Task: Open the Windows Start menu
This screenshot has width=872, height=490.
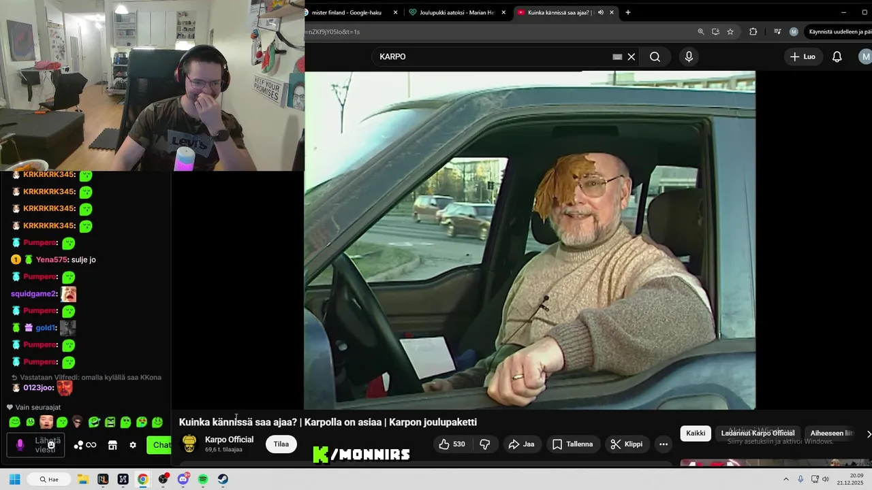Action: pos(14,479)
